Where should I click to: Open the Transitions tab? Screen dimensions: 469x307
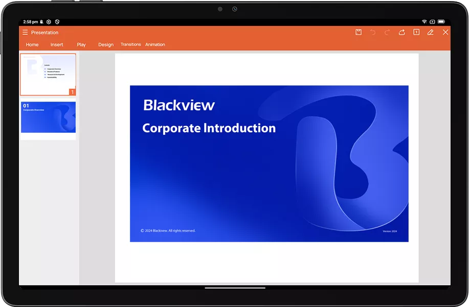(x=130, y=44)
